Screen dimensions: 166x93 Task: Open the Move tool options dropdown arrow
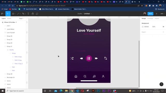coord(10,14)
